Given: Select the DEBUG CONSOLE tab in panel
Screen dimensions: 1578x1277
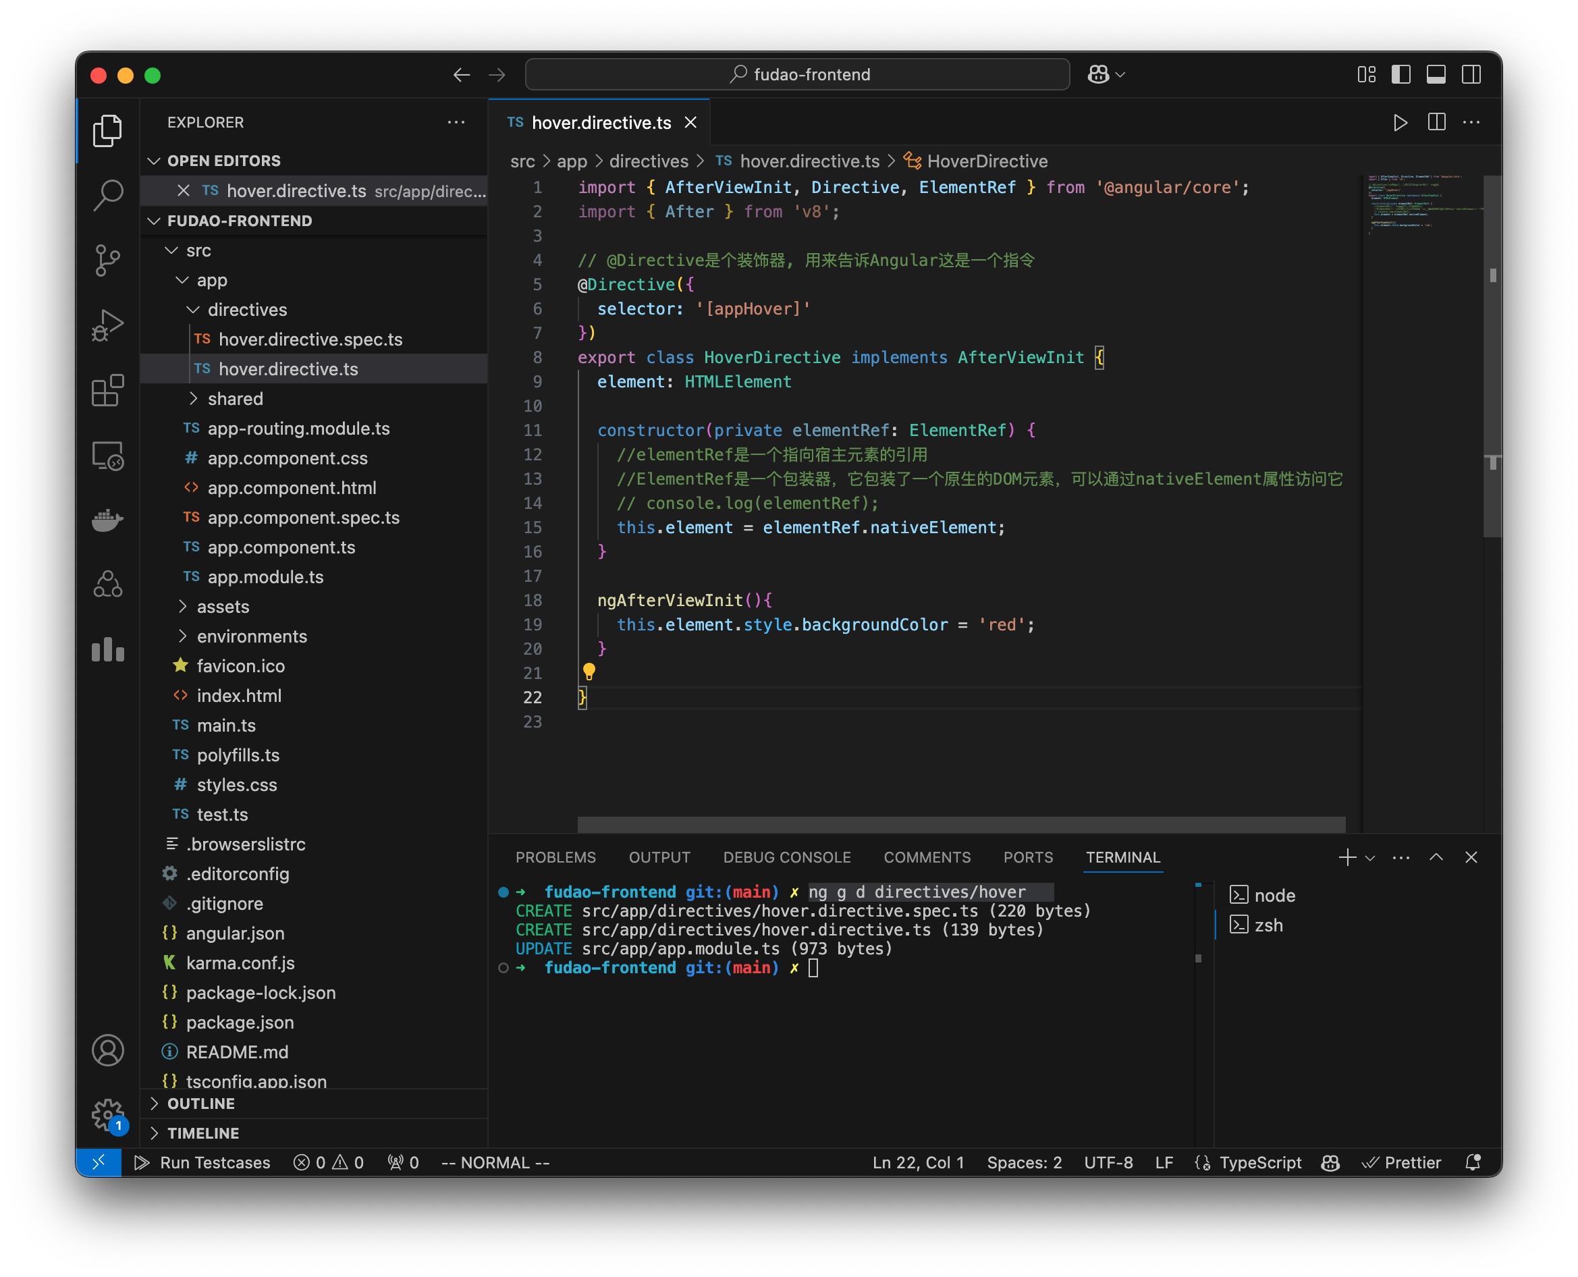Looking at the screenshot, I should coord(786,856).
